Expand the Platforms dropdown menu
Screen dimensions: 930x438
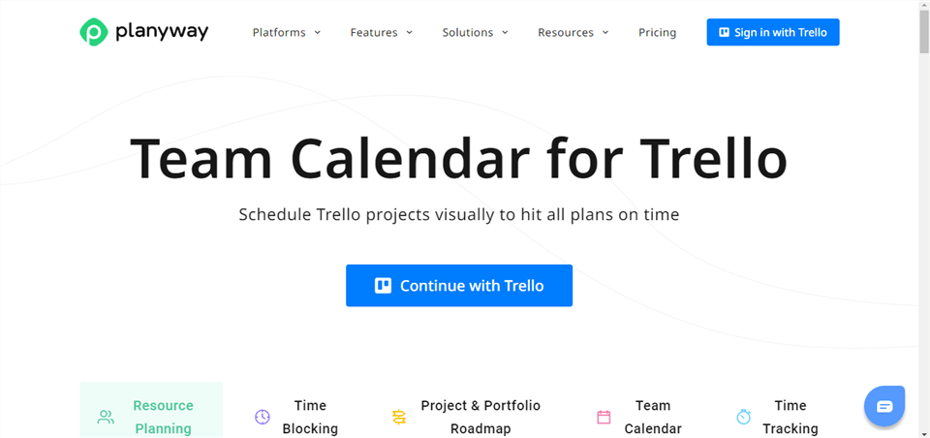(x=287, y=32)
